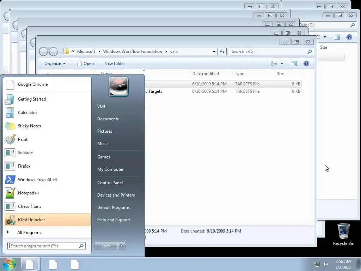The image size is (361, 271).
Task: Click Windows Workflow Foundation breadcrumb
Action: pos(133,52)
